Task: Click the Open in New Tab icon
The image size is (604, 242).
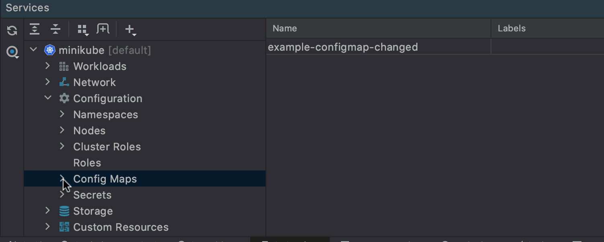Action: [x=103, y=29]
